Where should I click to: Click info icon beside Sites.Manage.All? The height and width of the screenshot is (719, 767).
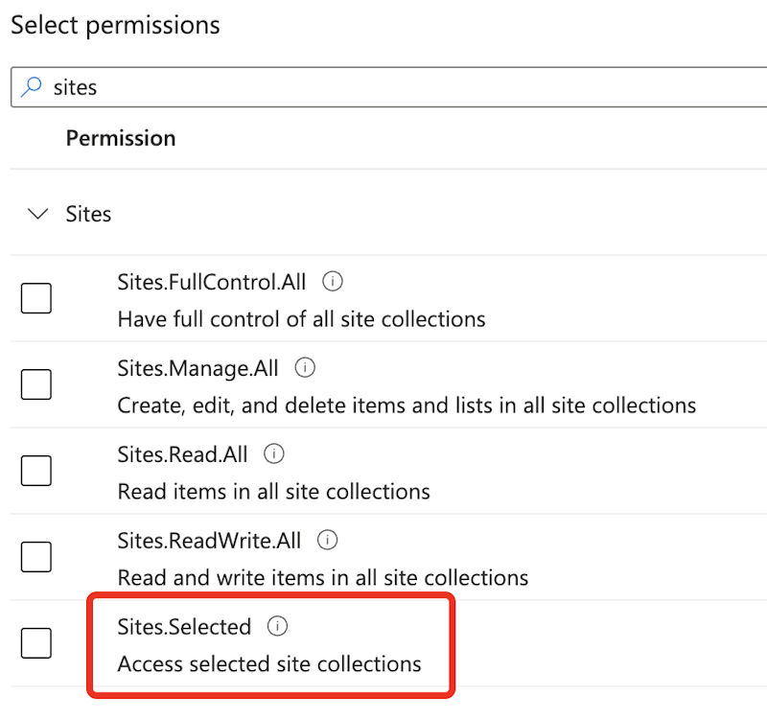coord(305,367)
